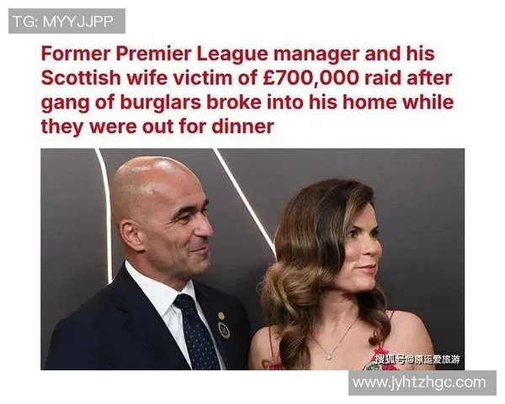This screenshot has width=505, height=404.
Task: Click the line 'they were out for dinner'
Action: click(157, 126)
